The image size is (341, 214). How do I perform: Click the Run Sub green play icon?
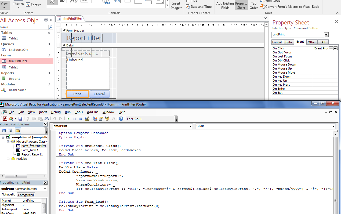[68, 119]
